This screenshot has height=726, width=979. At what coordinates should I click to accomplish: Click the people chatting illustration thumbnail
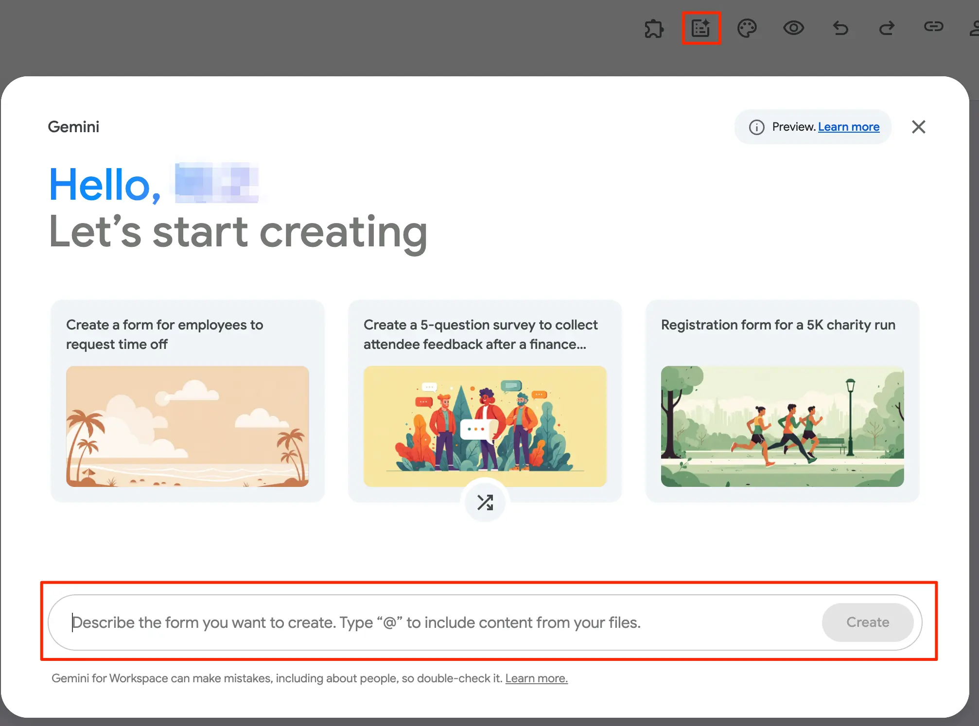tap(485, 426)
